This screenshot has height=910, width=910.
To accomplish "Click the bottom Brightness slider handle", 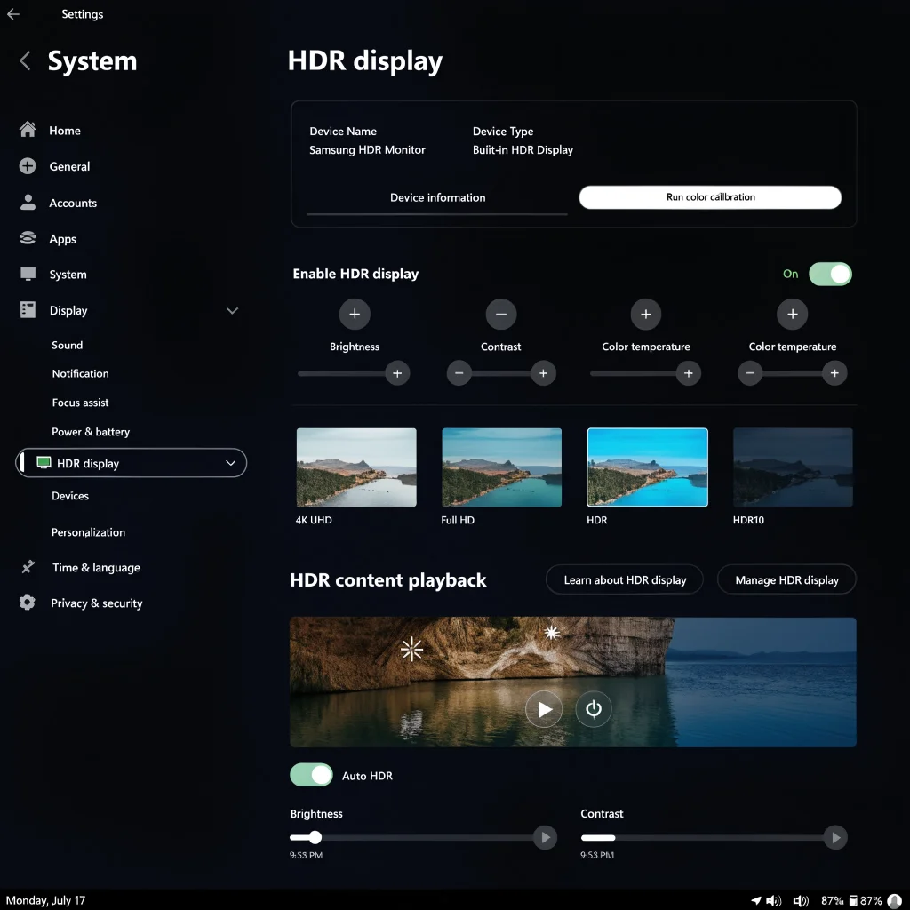I will click(x=315, y=837).
